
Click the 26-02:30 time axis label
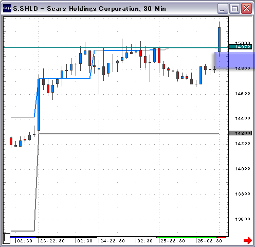point(210,241)
